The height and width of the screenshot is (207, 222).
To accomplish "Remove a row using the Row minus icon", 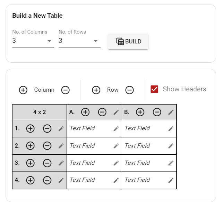I will coord(129,90).
